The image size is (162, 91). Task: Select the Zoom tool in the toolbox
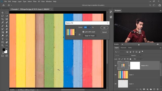(x=3, y=45)
